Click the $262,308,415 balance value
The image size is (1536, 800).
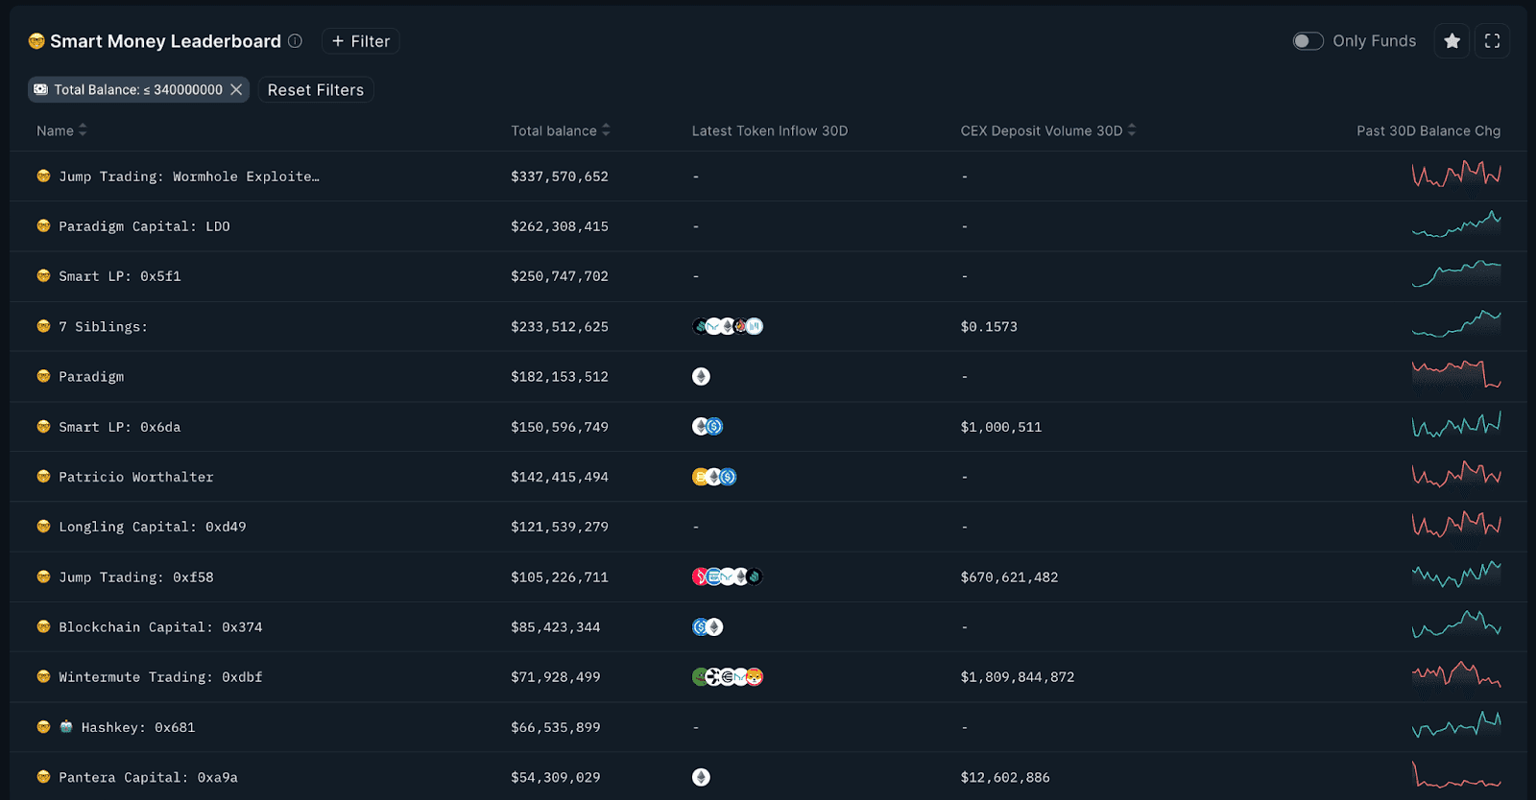pyautogui.click(x=560, y=226)
